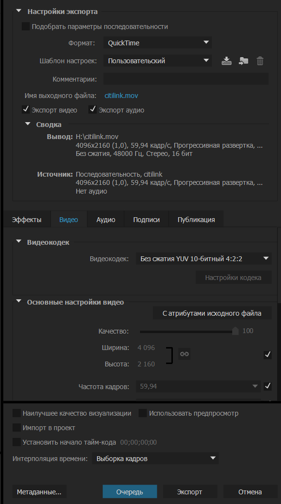Open the Шаблон настроек preset dropdown
This screenshot has width=281, height=504.
157,61
